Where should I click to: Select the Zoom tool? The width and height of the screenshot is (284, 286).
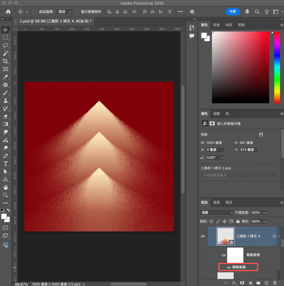pyautogui.click(x=6, y=195)
